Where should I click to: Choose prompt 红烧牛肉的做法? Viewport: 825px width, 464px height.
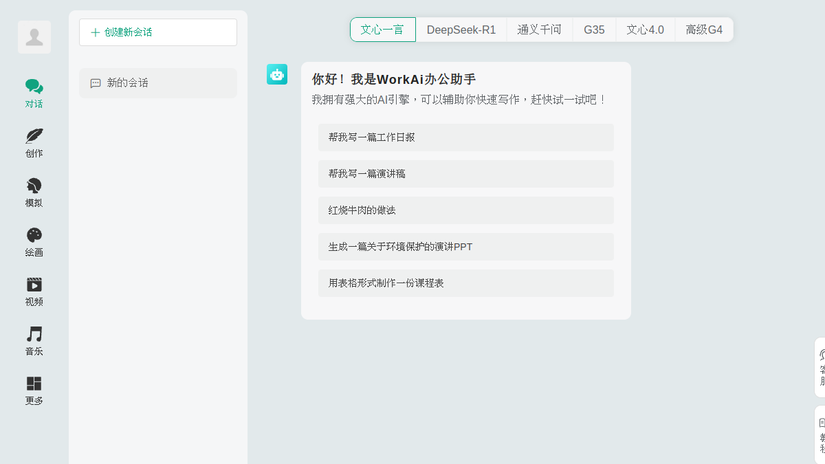click(466, 210)
